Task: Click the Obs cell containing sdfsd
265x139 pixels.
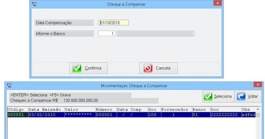Action: pos(249,115)
